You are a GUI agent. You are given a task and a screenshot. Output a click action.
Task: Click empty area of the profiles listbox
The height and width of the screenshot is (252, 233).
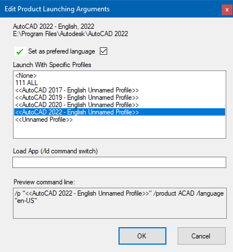(120, 130)
